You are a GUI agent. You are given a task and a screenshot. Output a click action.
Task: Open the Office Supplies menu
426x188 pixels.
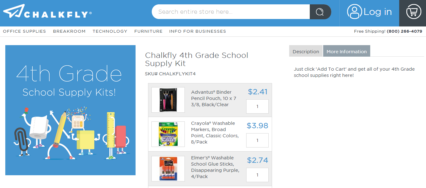click(x=24, y=31)
